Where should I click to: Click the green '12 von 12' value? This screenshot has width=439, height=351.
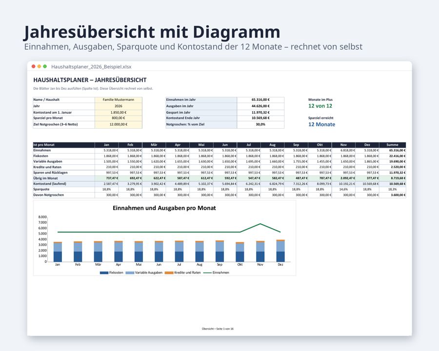[x=320, y=106]
